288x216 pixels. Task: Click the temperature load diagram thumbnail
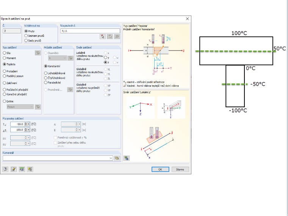[156, 54]
